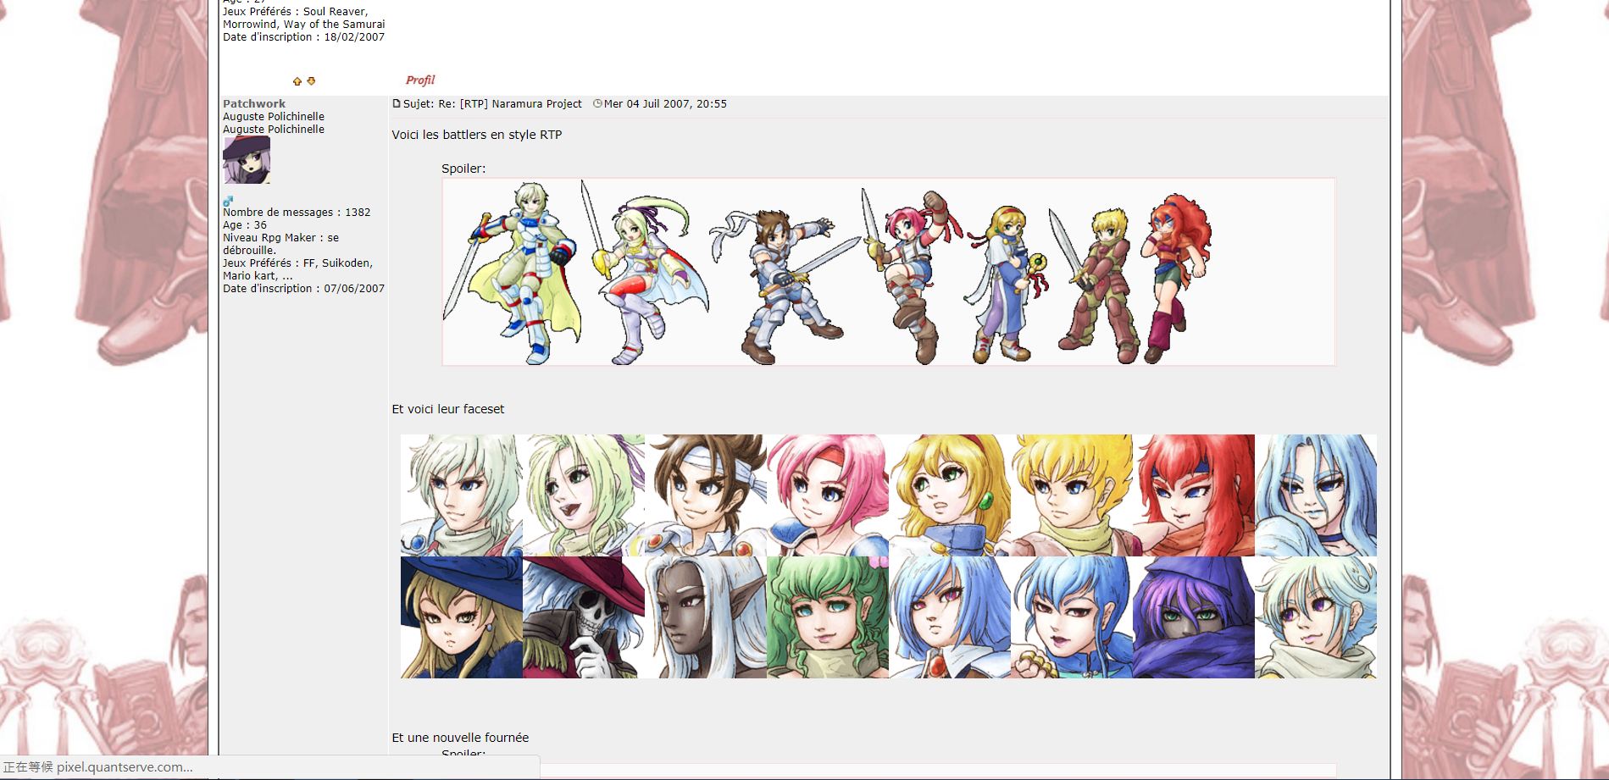The height and width of the screenshot is (780, 1609).
Task: Click the red-haired woman battler sprite
Action: point(1177,279)
